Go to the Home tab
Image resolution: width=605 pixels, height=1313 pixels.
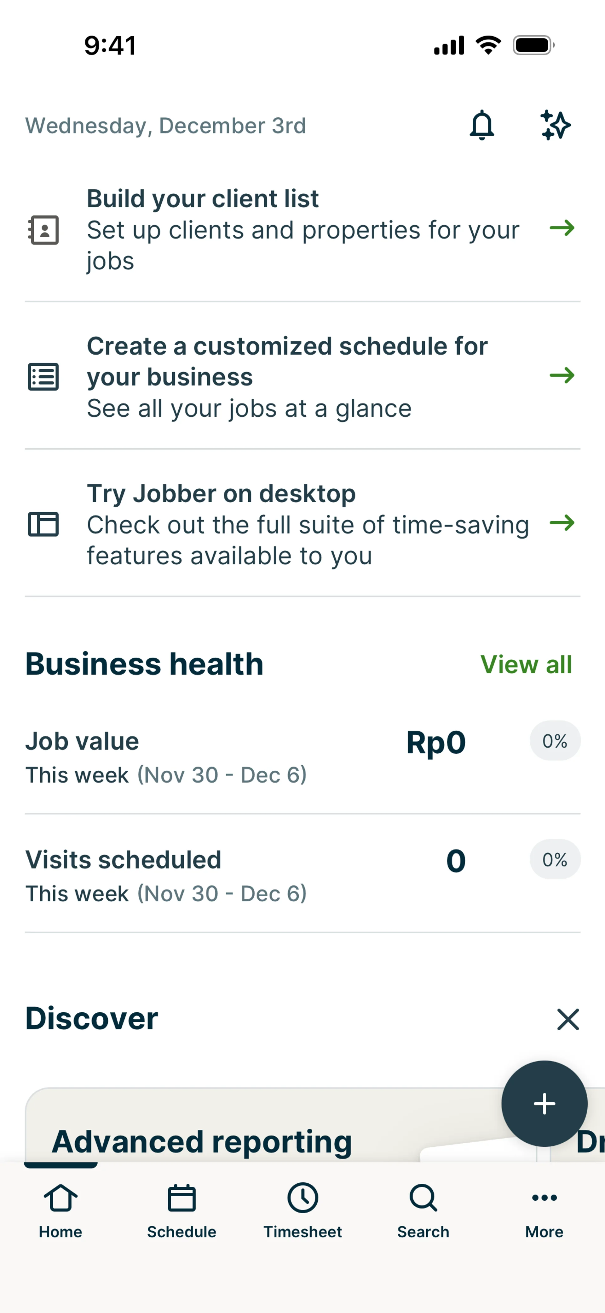[60, 1210]
